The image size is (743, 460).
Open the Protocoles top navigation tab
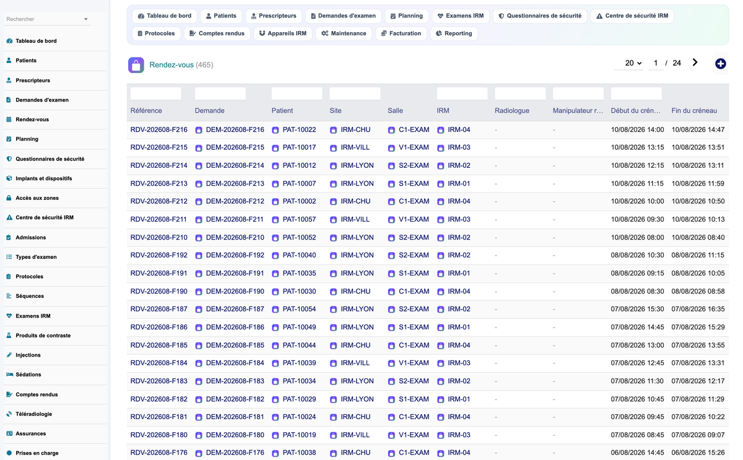click(x=156, y=33)
